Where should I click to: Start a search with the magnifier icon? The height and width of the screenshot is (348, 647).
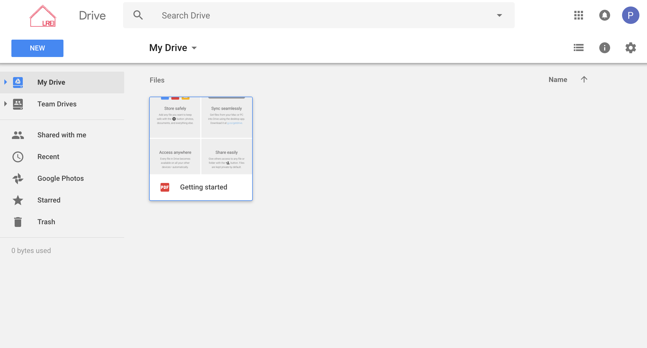pyautogui.click(x=138, y=15)
